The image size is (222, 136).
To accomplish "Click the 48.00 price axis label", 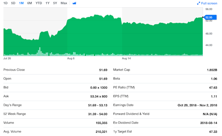I will click(x=209, y=34).
